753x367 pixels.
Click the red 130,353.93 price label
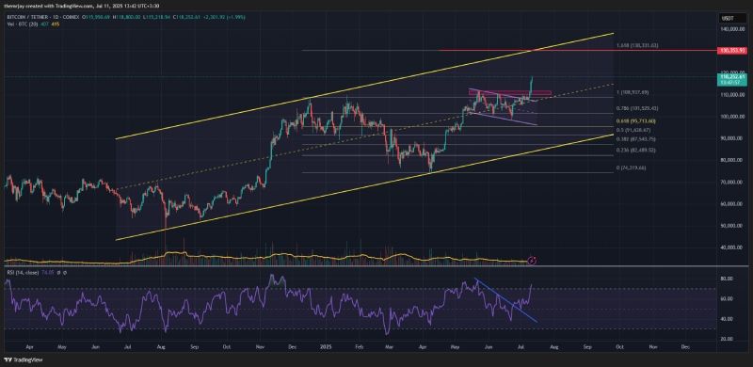tap(732, 50)
